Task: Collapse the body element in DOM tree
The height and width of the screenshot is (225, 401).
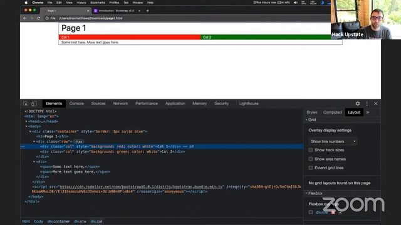Action: coord(26,126)
